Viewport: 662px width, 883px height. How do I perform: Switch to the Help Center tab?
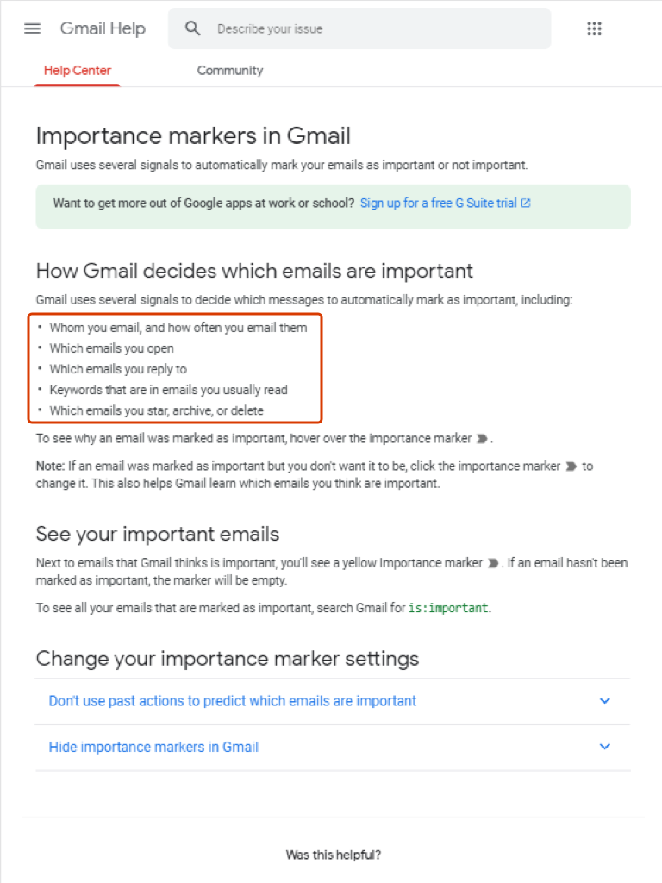78,71
